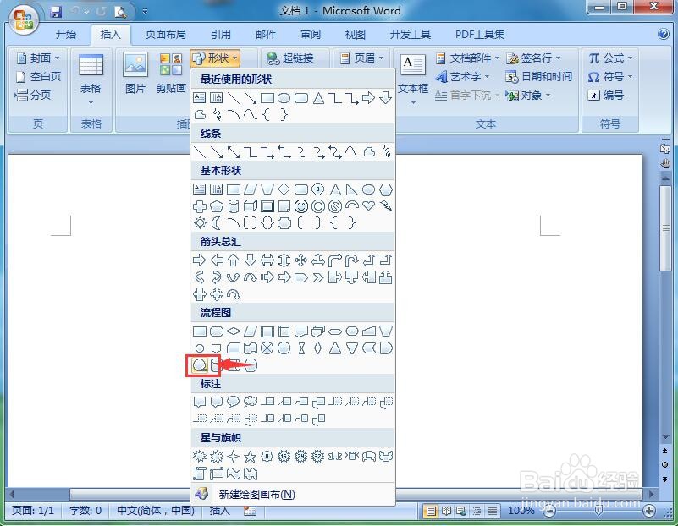Choose the no-symbol basic shape

335,206
